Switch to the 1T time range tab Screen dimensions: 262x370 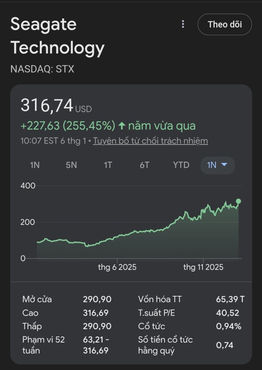click(108, 165)
